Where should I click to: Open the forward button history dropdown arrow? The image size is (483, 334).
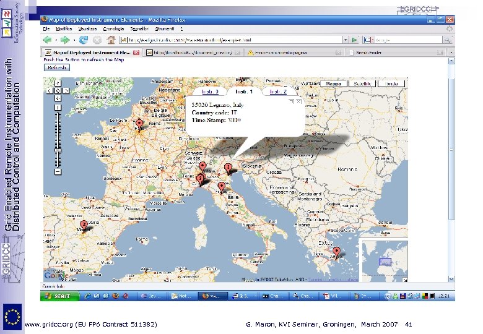(74, 40)
